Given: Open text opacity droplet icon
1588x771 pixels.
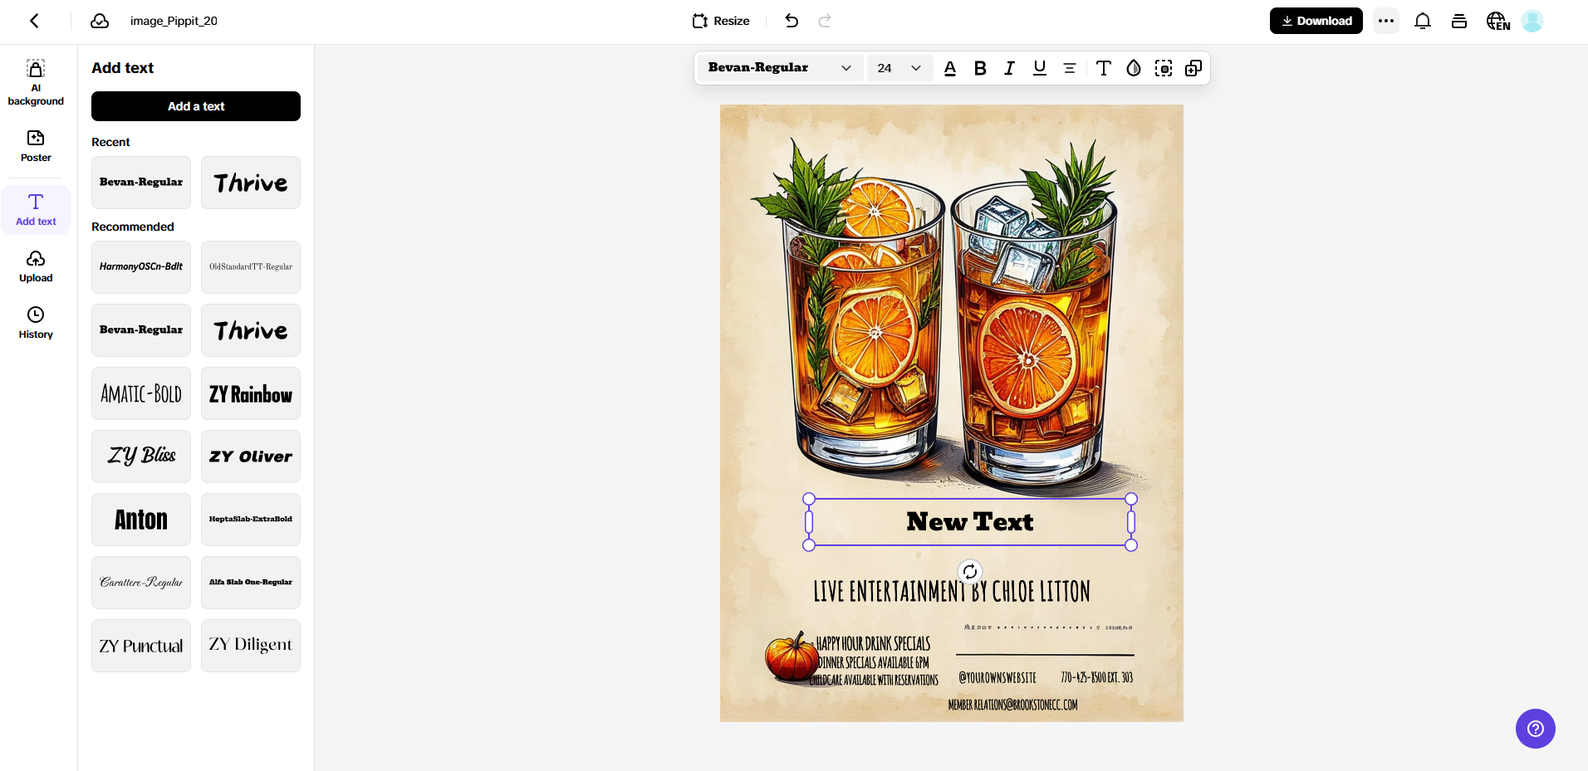Looking at the screenshot, I should 1132,68.
